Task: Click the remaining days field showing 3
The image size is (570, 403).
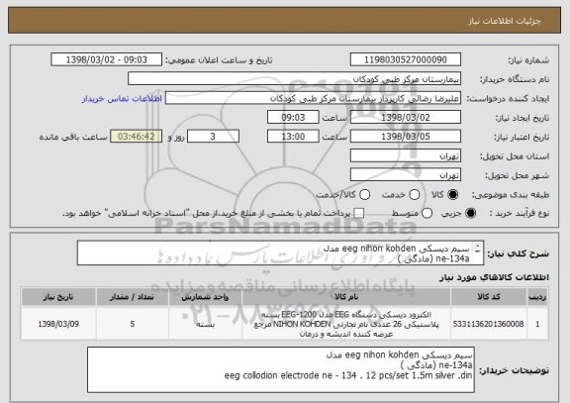Action: (x=213, y=137)
